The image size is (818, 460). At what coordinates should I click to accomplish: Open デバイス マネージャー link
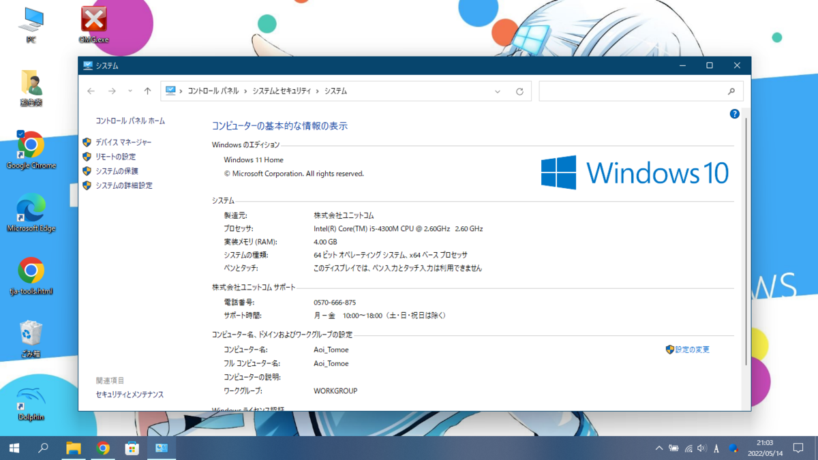point(123,142)
